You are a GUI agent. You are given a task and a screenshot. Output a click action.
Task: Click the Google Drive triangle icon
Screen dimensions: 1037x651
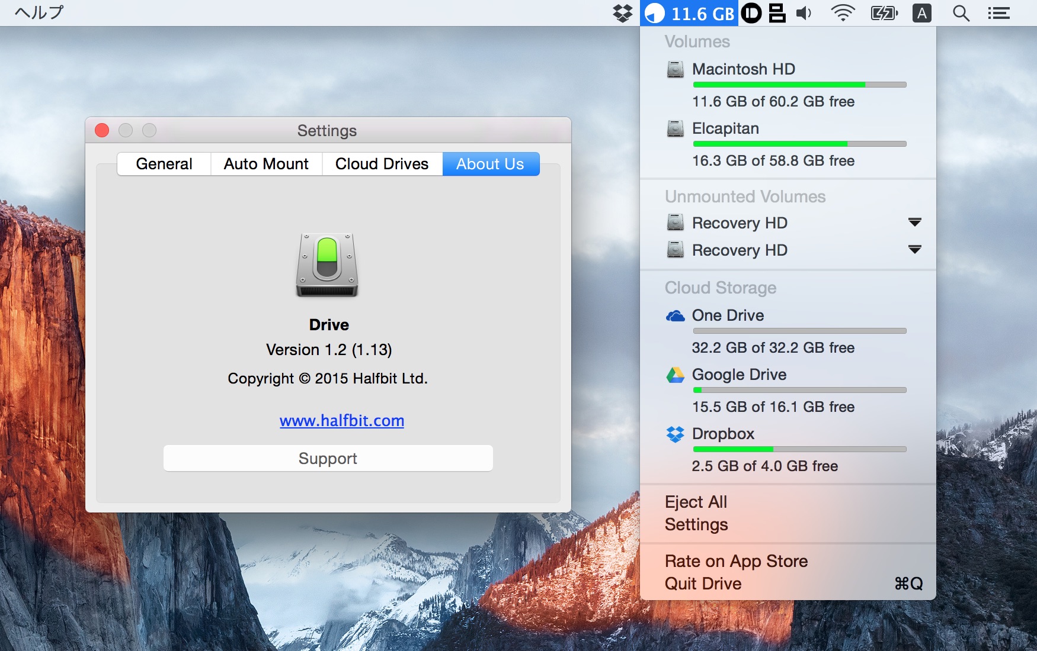point(676,375)
